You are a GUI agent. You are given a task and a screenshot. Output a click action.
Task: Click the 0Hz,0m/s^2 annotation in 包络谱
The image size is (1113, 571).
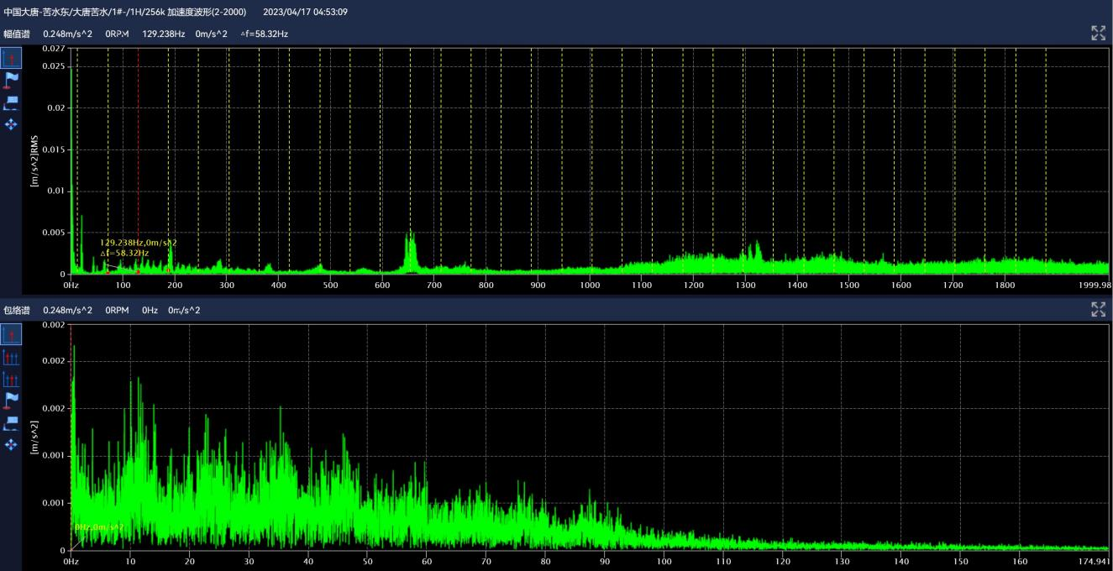[99, 526]
